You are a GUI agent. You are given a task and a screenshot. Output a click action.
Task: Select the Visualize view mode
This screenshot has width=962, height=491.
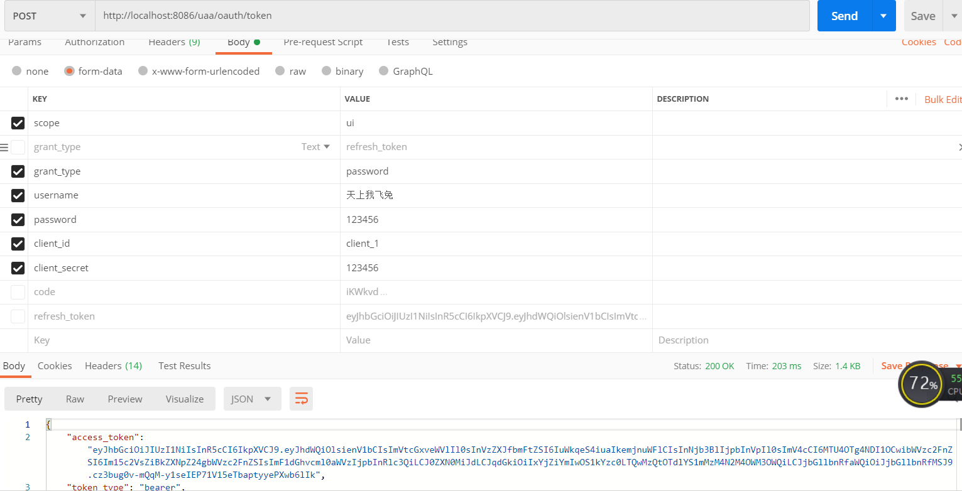185,399
